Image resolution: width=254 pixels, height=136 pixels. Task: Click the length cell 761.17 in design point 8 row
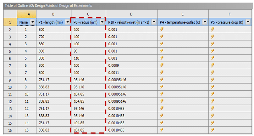[x=54, y=80]
